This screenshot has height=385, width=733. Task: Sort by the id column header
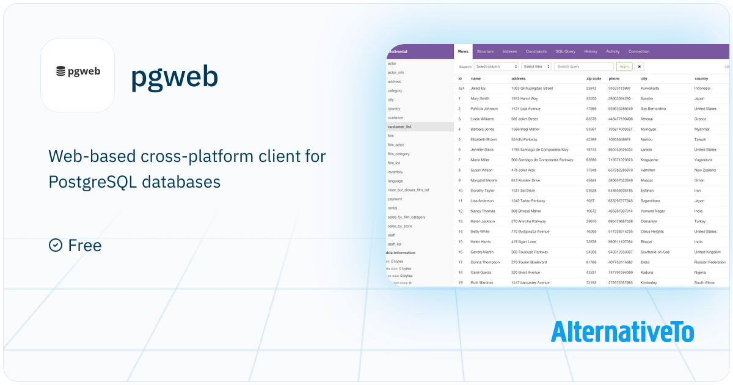(460, 78)
